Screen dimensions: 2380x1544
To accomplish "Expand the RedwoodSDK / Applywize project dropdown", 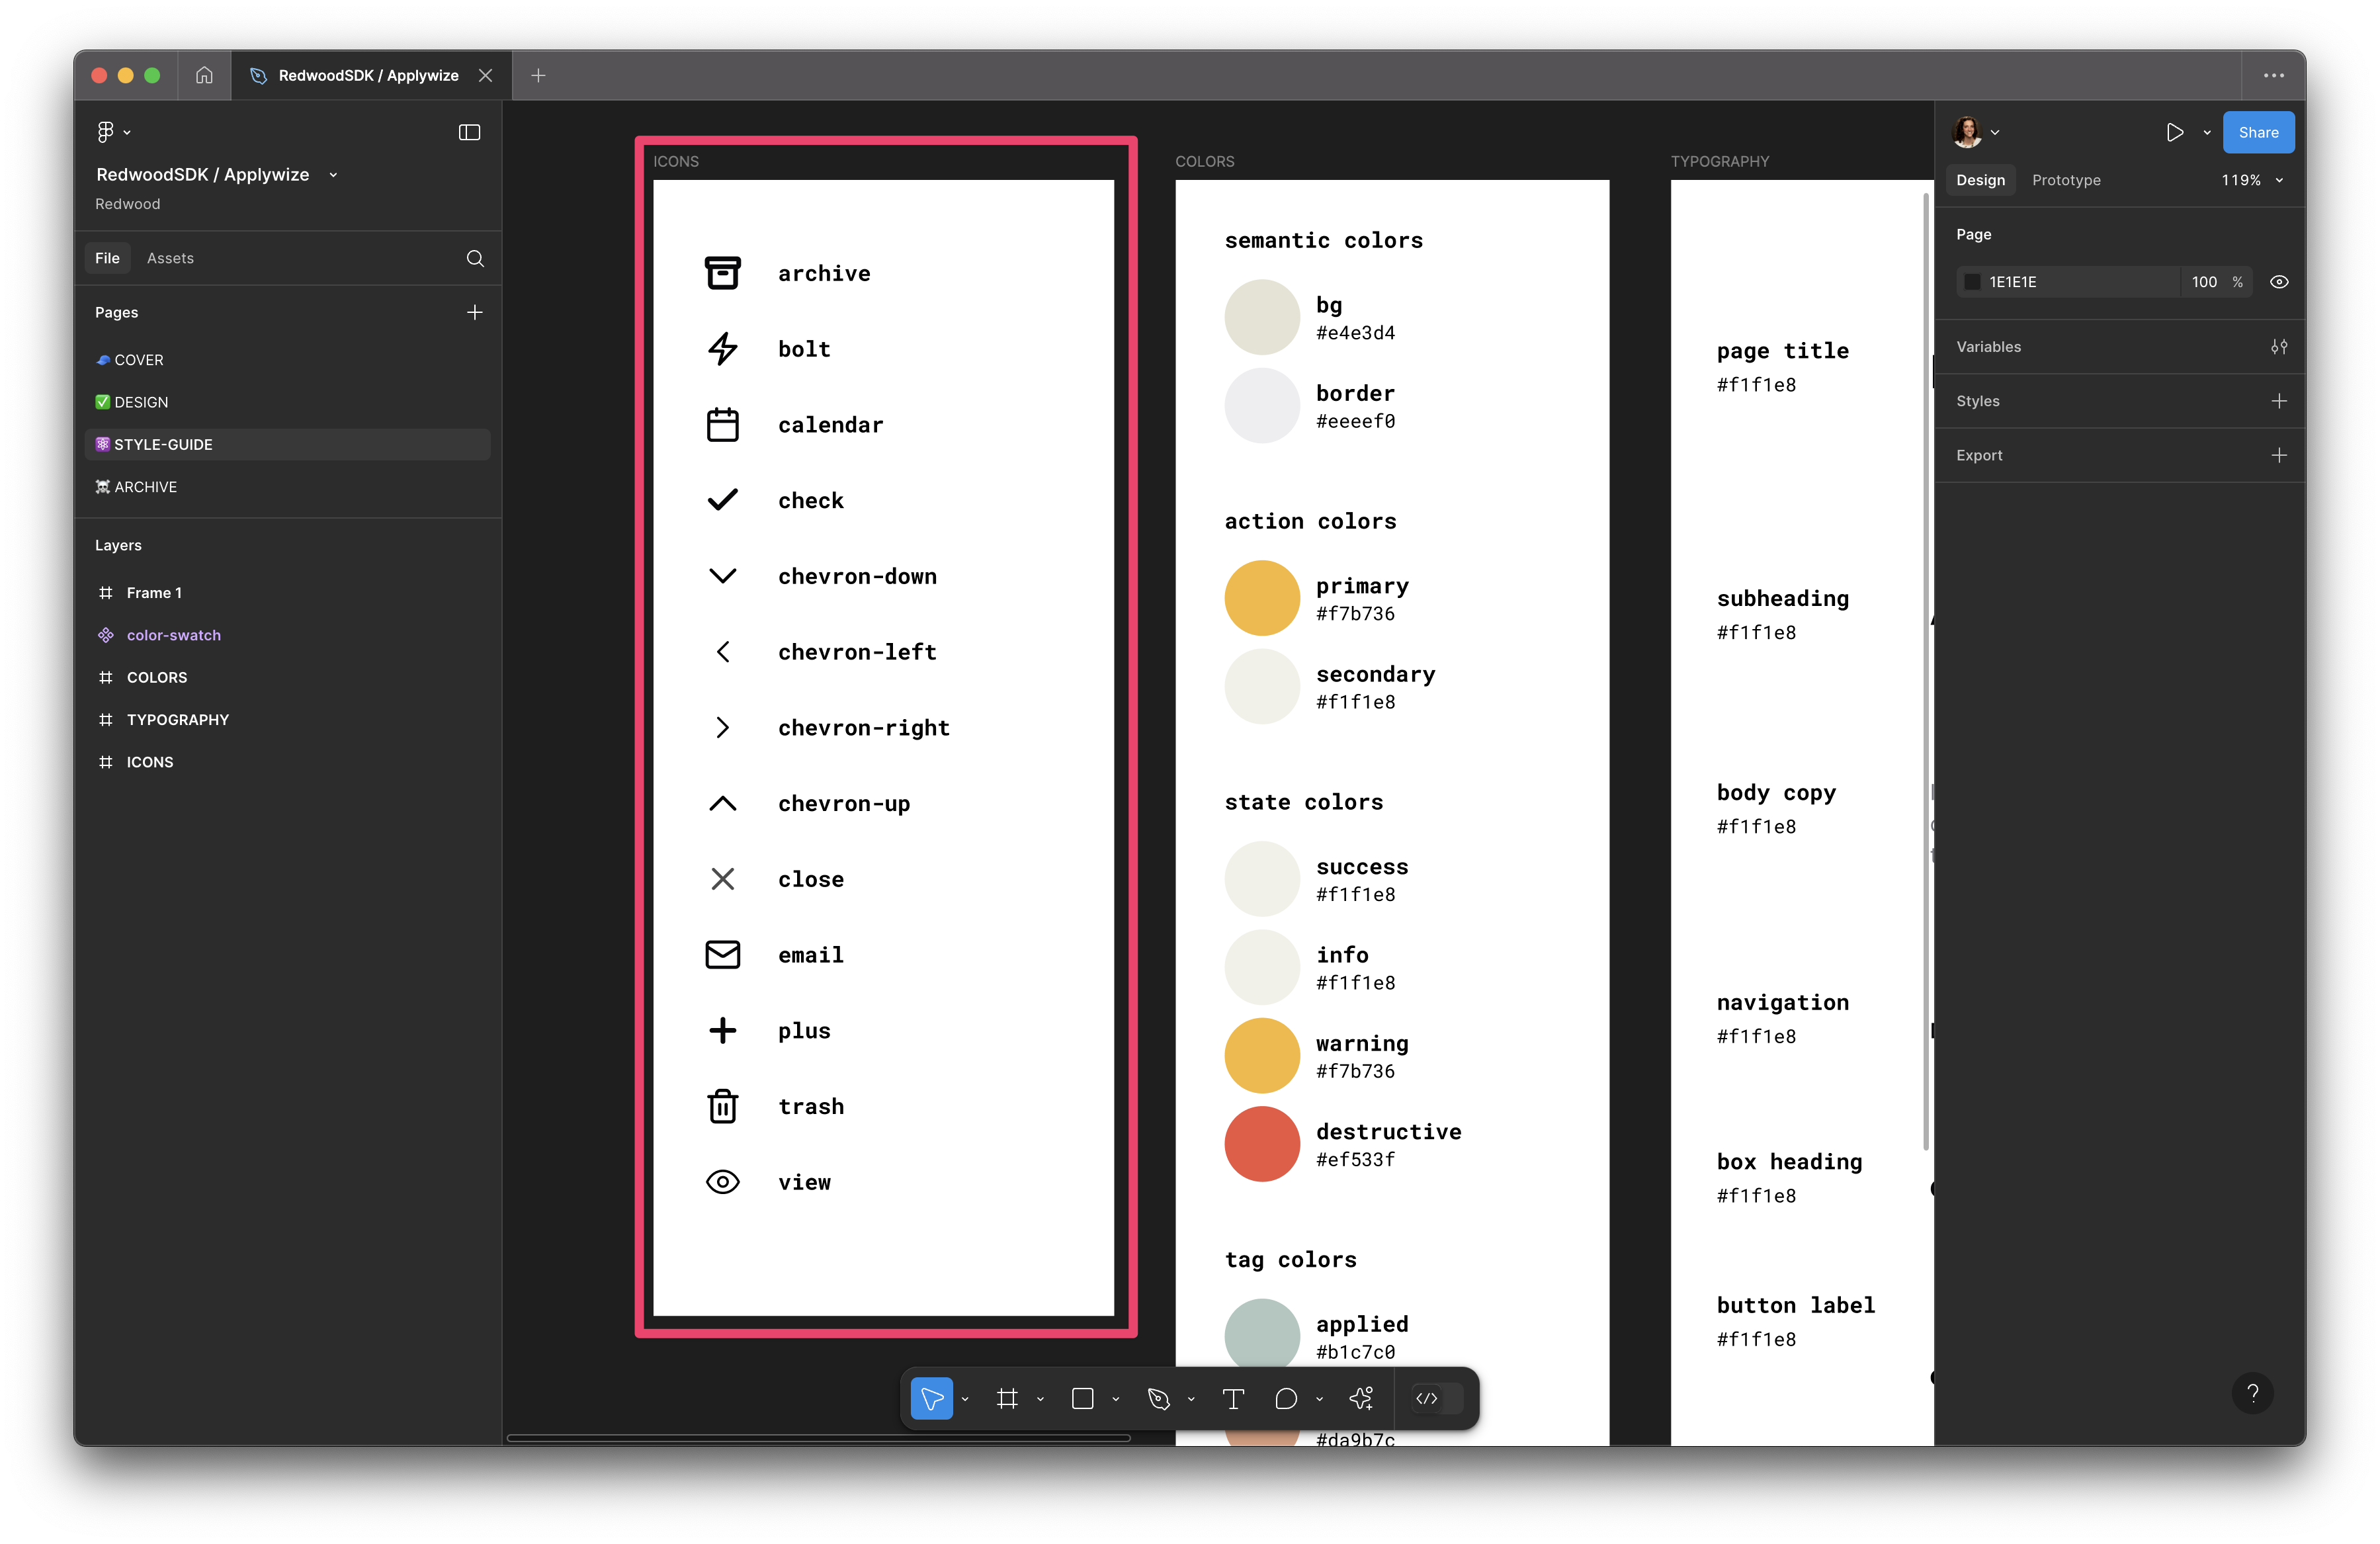I will 333,174.
